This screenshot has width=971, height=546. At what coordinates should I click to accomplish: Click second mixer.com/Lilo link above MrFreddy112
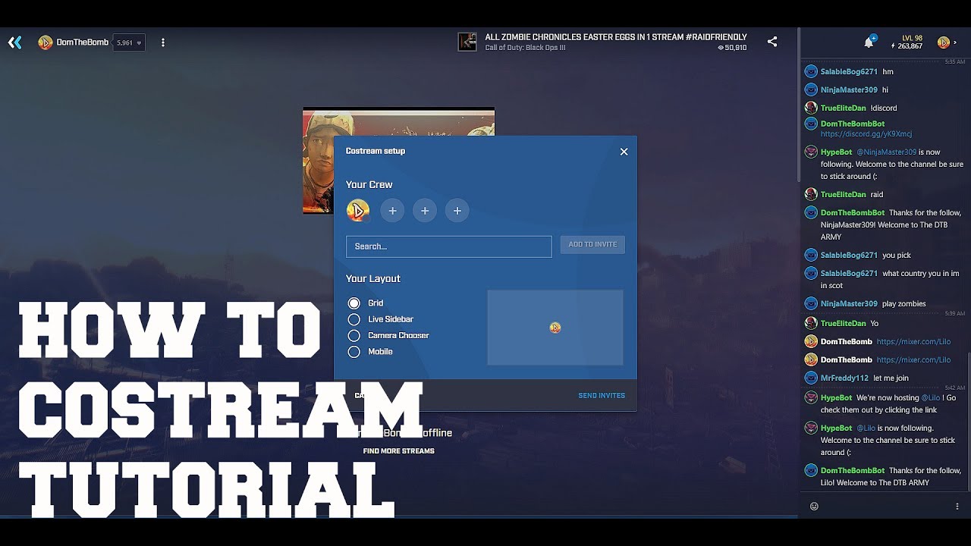pos(913,360)
